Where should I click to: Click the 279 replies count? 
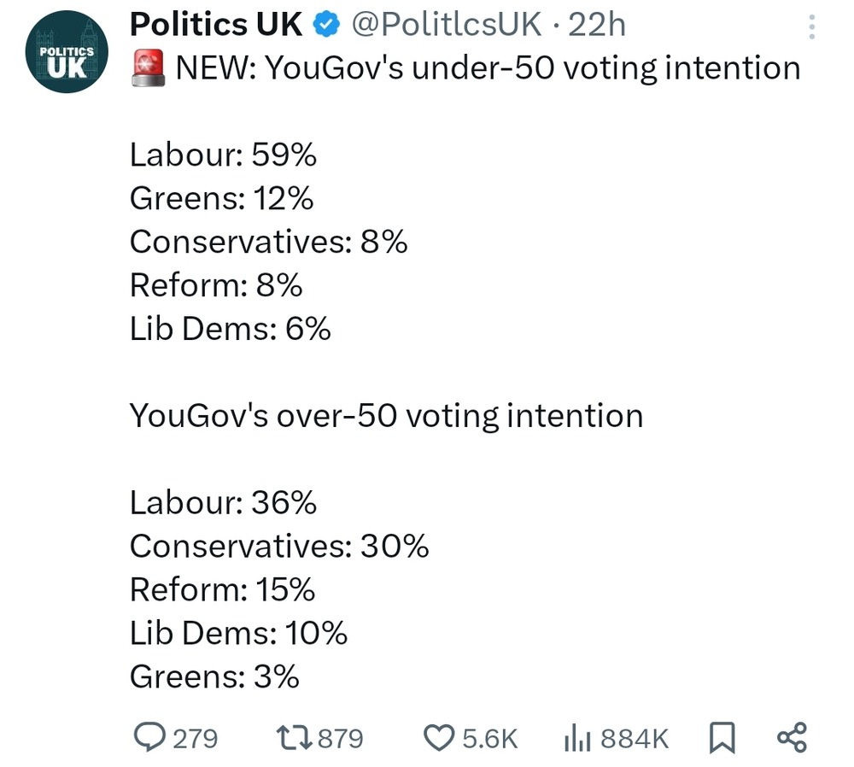pos(196,738)
